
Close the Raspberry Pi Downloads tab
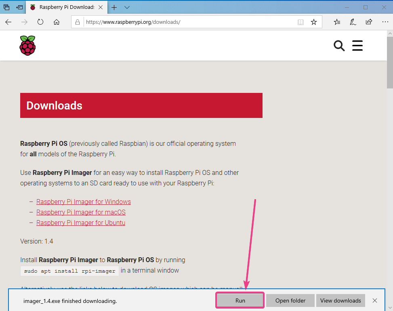click(x=101, y=7)
